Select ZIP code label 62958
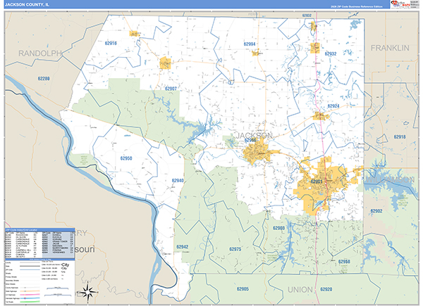The height and width of the screenshot is (306, 423). point(344,262)
